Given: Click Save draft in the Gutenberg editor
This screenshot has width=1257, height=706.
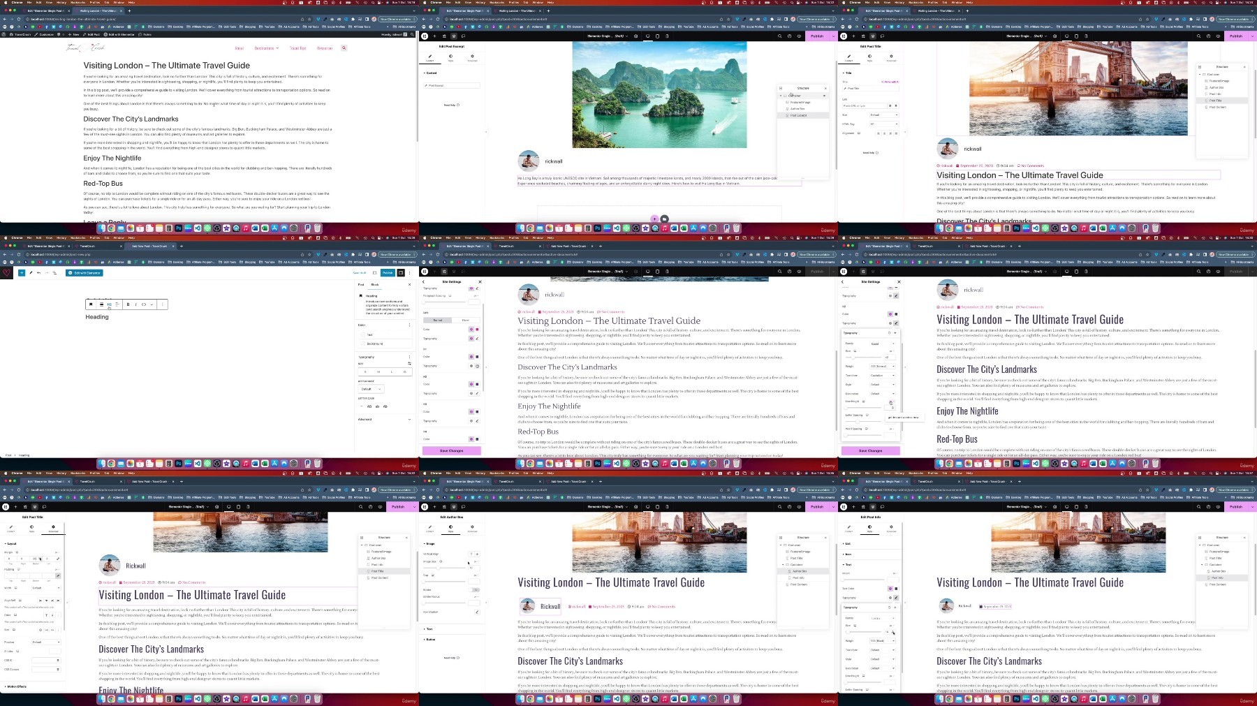Looking at the screenshot, I should (360, 272).
